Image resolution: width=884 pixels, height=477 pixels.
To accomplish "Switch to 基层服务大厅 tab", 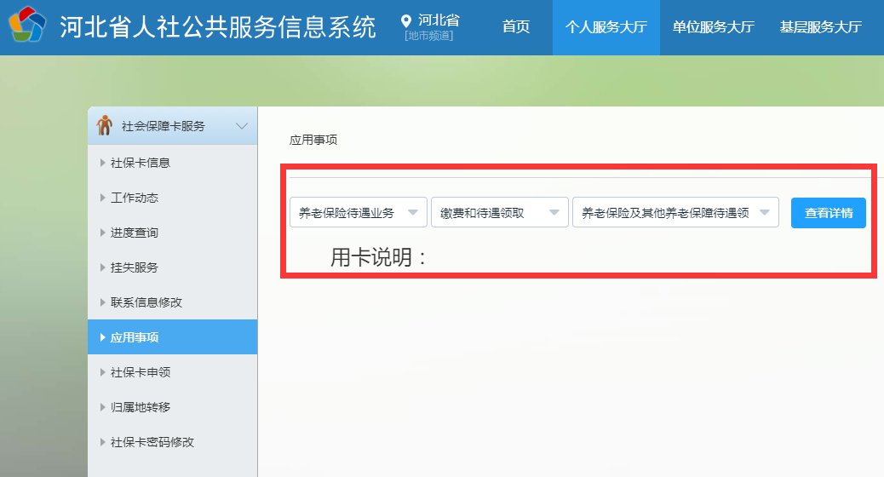I will (821, 26).
